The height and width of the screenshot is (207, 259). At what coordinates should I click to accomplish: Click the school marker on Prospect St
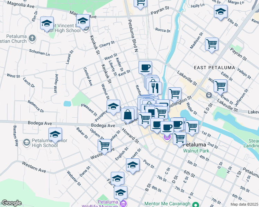tap(113, 107)
